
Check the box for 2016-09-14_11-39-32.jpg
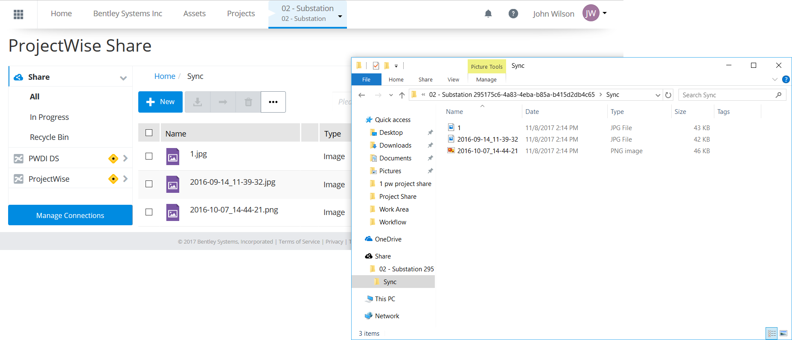click(149, 184)
